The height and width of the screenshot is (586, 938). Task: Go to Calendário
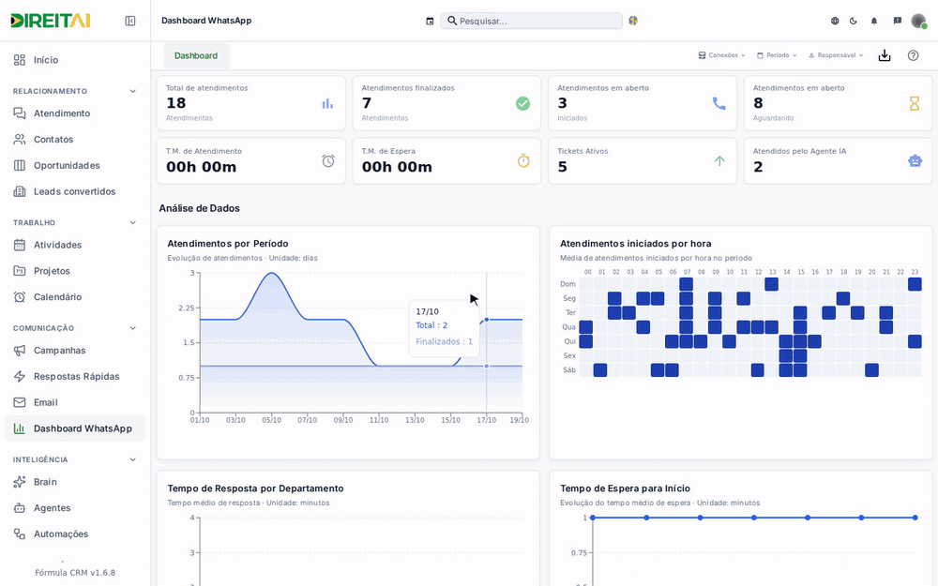pos(75,297)
